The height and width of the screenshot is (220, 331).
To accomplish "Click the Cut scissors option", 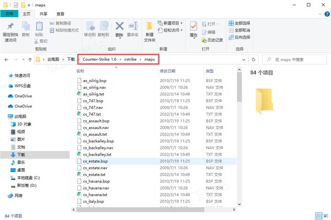I will [x=41, y=41].
